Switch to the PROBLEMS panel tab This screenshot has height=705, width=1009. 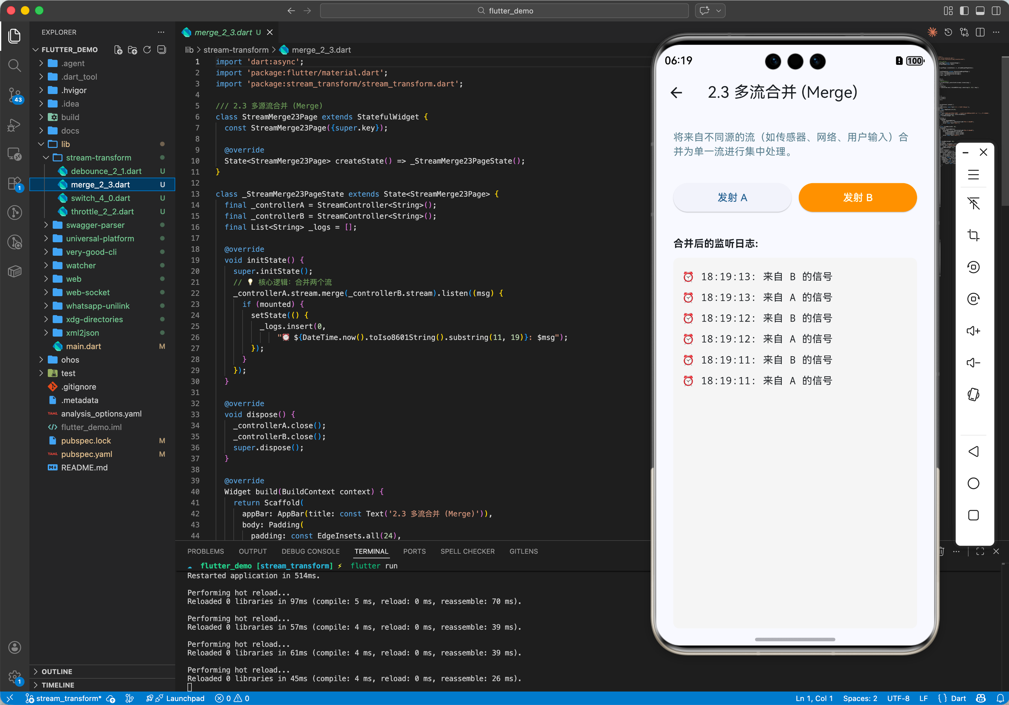pos(205,551)
